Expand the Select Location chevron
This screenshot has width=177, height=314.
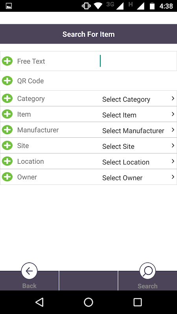173,161
